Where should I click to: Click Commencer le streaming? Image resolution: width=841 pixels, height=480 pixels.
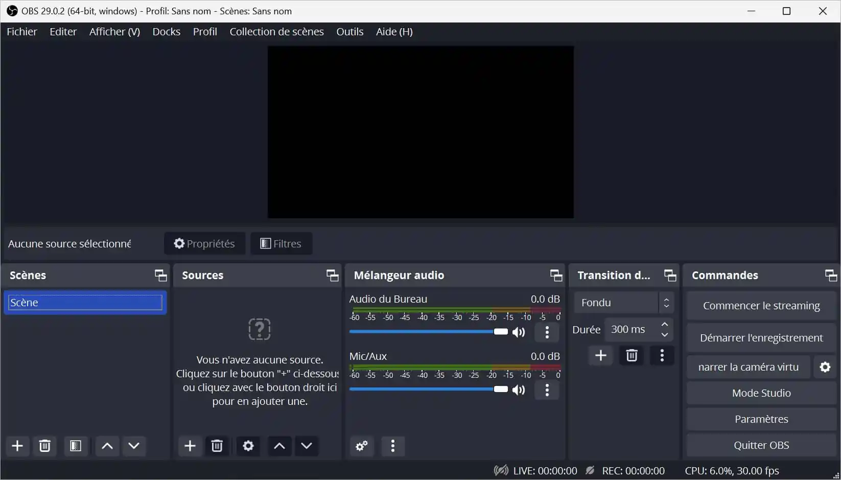click(761, 306)
